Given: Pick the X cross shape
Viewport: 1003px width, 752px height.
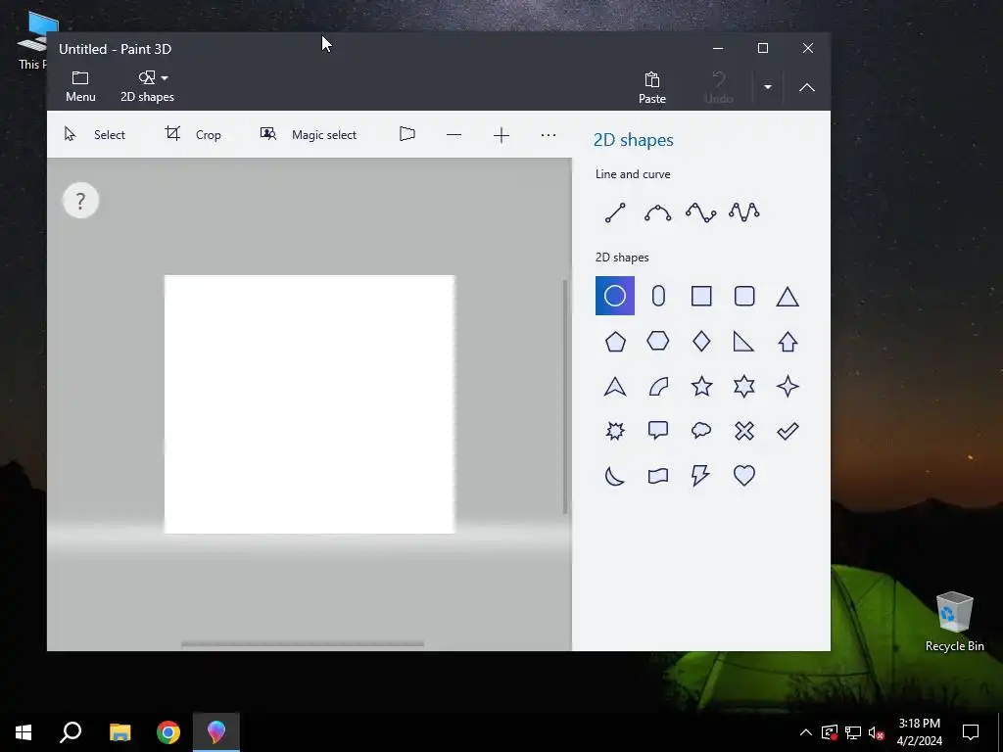Looking at the screenshot, I should [x=744, y=431].
